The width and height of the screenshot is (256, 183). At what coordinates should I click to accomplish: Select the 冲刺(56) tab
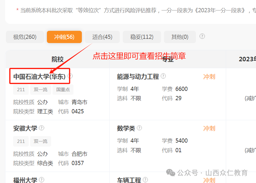(x=64, y=37)
